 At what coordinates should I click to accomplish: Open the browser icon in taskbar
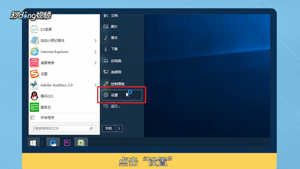point(53,143)
